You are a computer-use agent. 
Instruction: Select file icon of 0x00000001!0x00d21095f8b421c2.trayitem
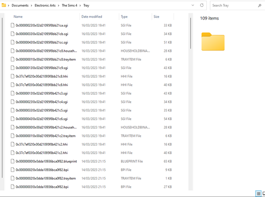tap(12, 135)
